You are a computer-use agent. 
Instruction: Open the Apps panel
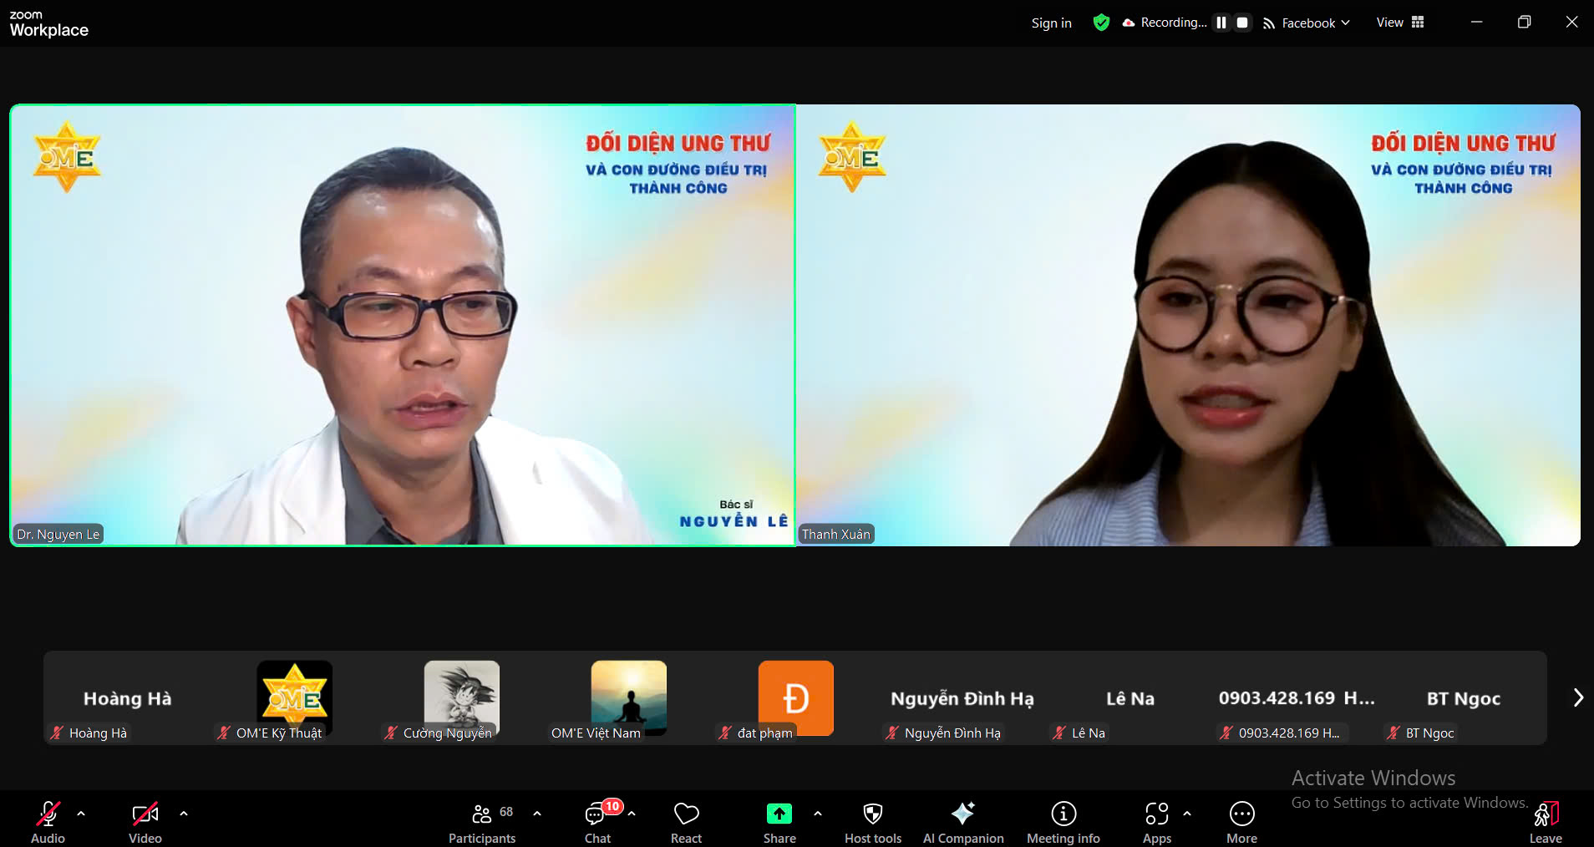tap(1156, 822)
